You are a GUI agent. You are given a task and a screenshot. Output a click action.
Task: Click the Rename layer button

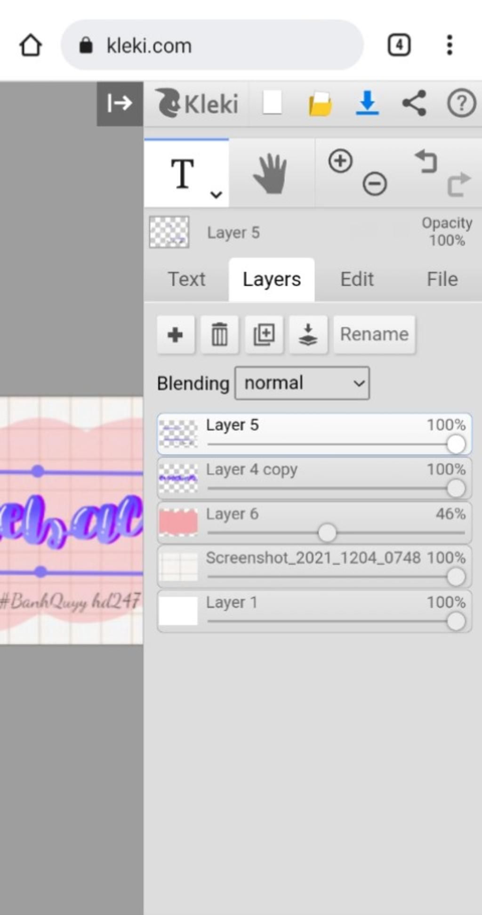pos(374,335)
